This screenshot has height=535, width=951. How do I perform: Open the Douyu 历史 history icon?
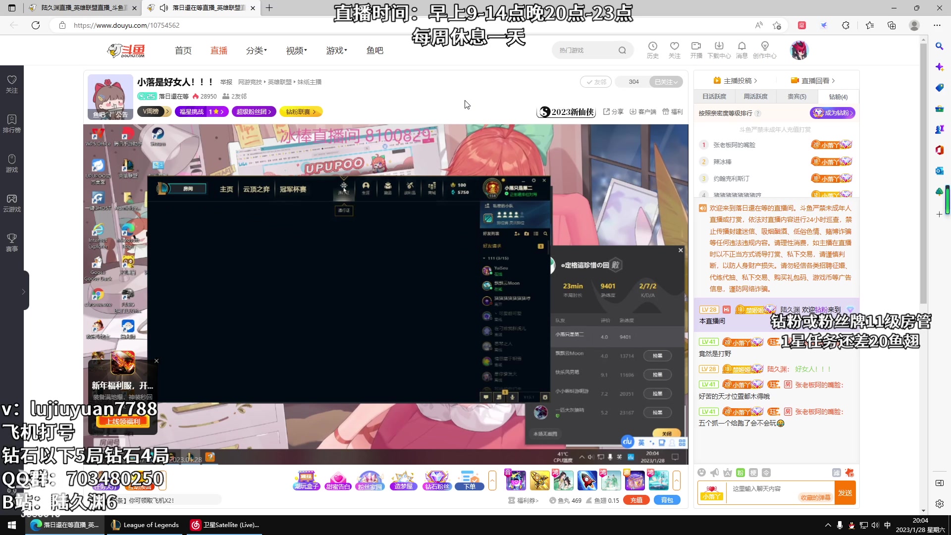coord(652,50)
